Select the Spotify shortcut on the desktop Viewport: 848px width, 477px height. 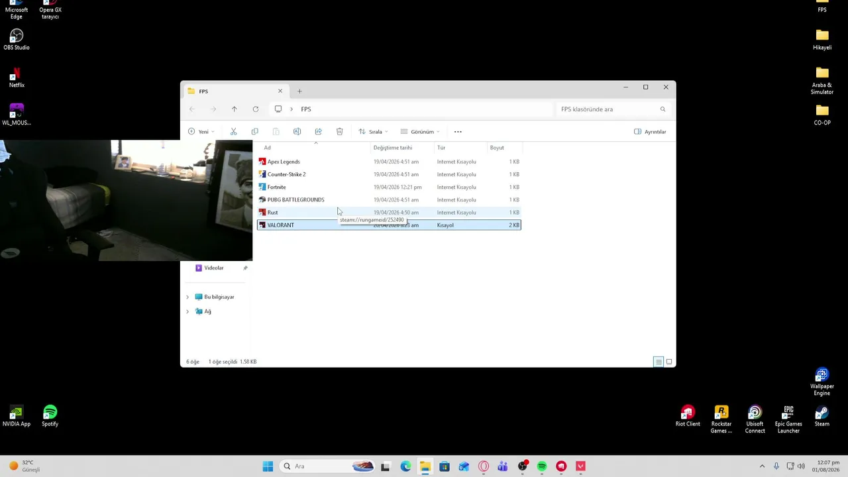[x=50, y=416]
